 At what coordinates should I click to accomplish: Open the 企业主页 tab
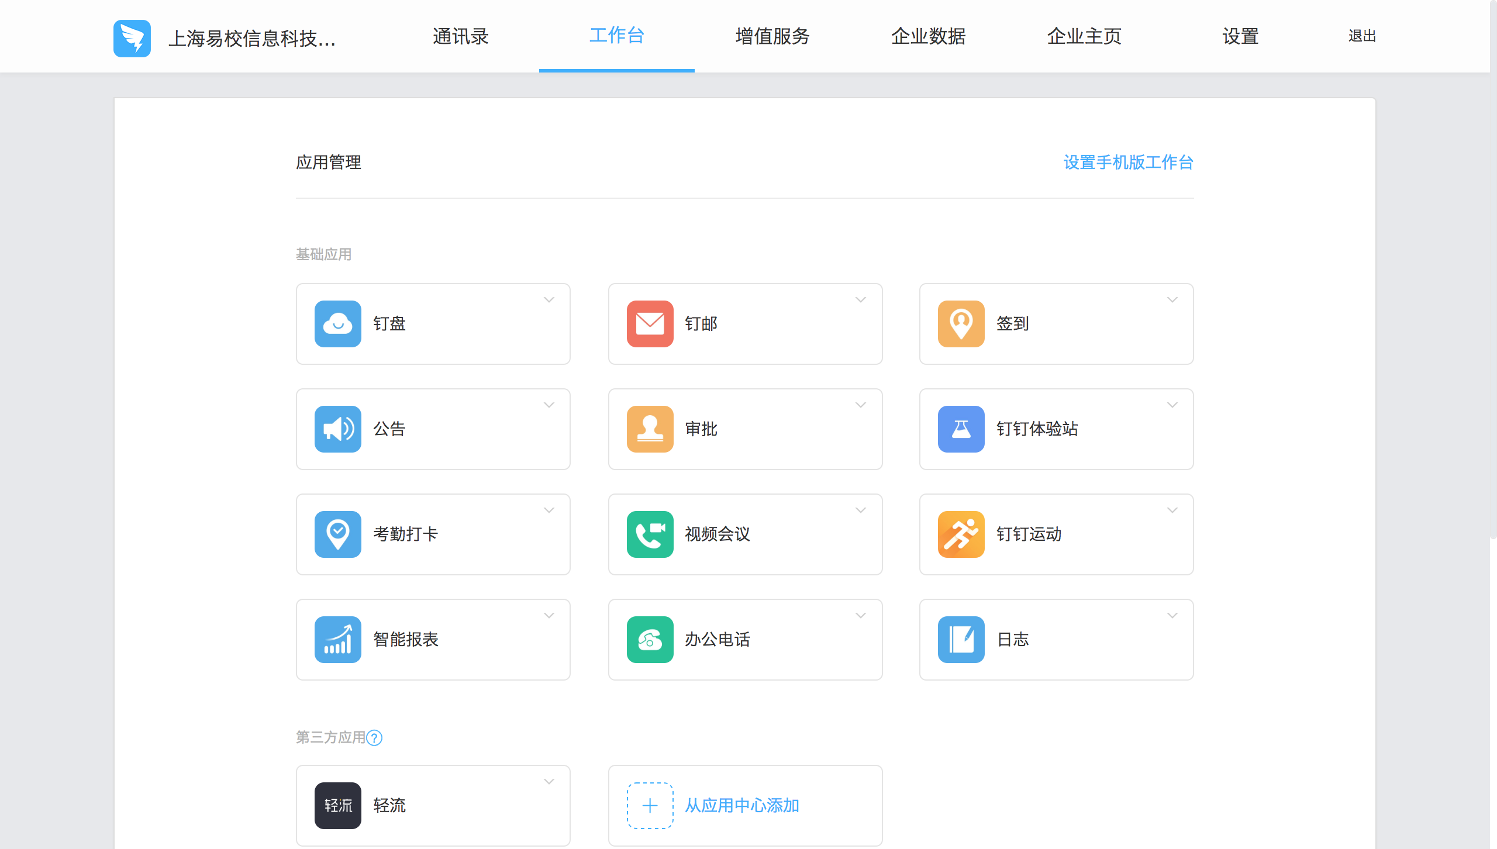(x=1084, y=36)
